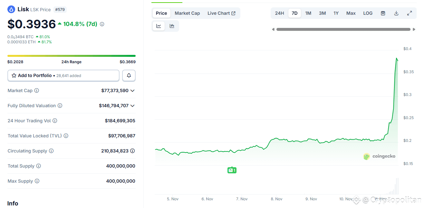Screen dimensions: 424x208
Task: Click the star icon for portfolio
Action: pyautogui.click(x=14, y=75)
